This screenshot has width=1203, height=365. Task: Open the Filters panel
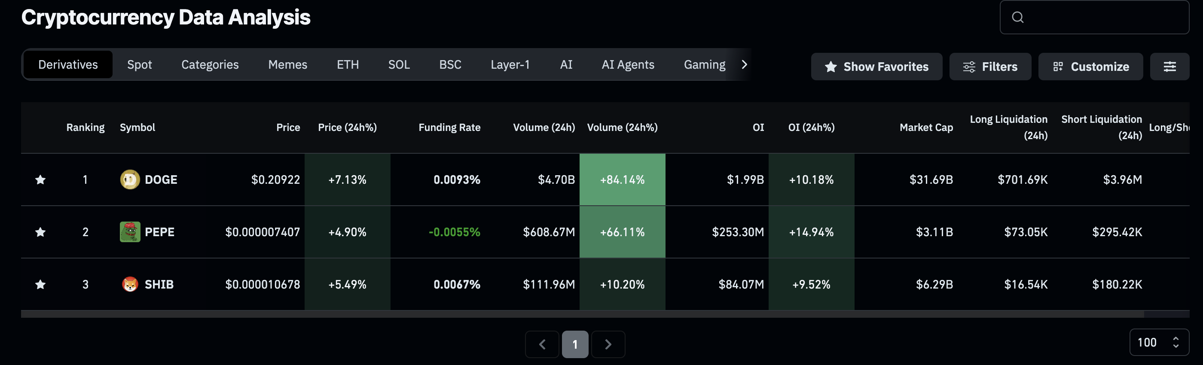[989, 67]
